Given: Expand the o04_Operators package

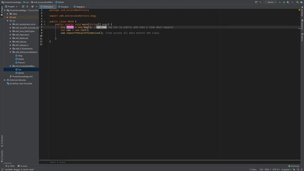Looking at the screenshot, I should (10, 35).
